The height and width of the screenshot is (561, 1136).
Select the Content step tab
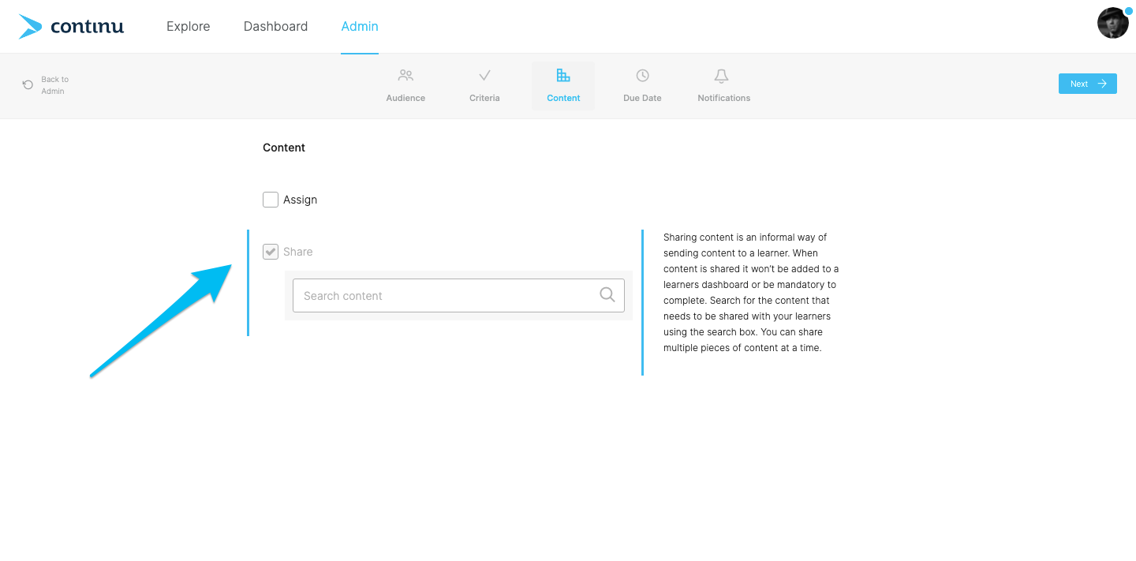coord(563,86)
